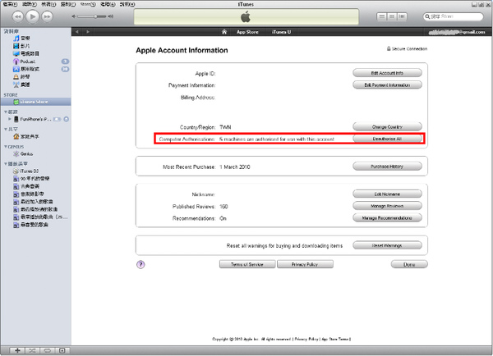This screenshot has width=493, height=356.
Task: Open the Help (H) menu
Action: pos(127,4)
